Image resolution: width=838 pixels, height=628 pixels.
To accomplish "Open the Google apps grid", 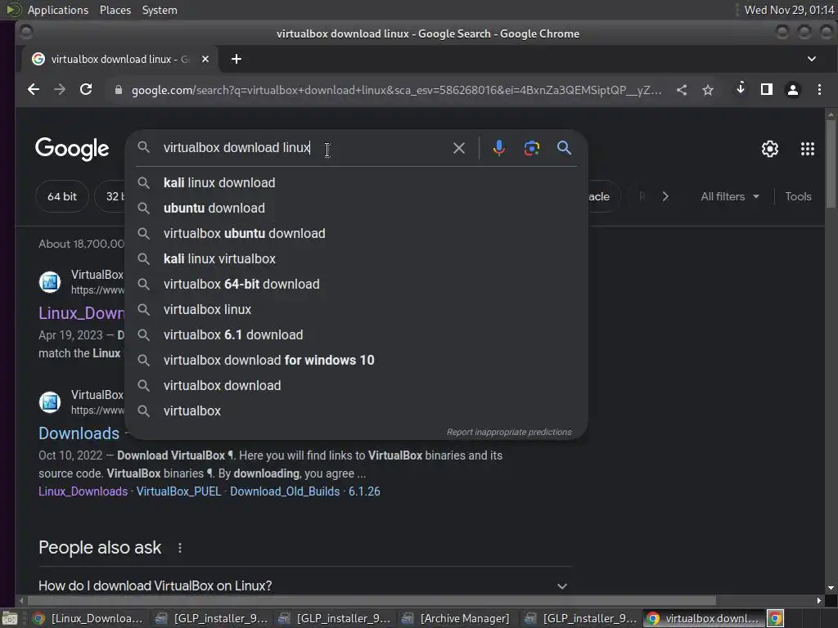I will pyautogui.click(x=807, y=149).
